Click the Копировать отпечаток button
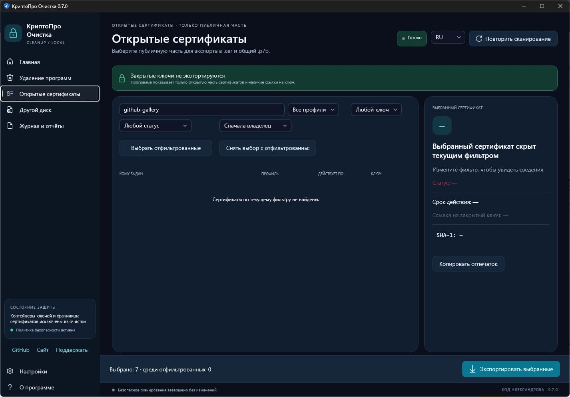The height and width of the screenshot is (397, 570). (x=468, y=264)
